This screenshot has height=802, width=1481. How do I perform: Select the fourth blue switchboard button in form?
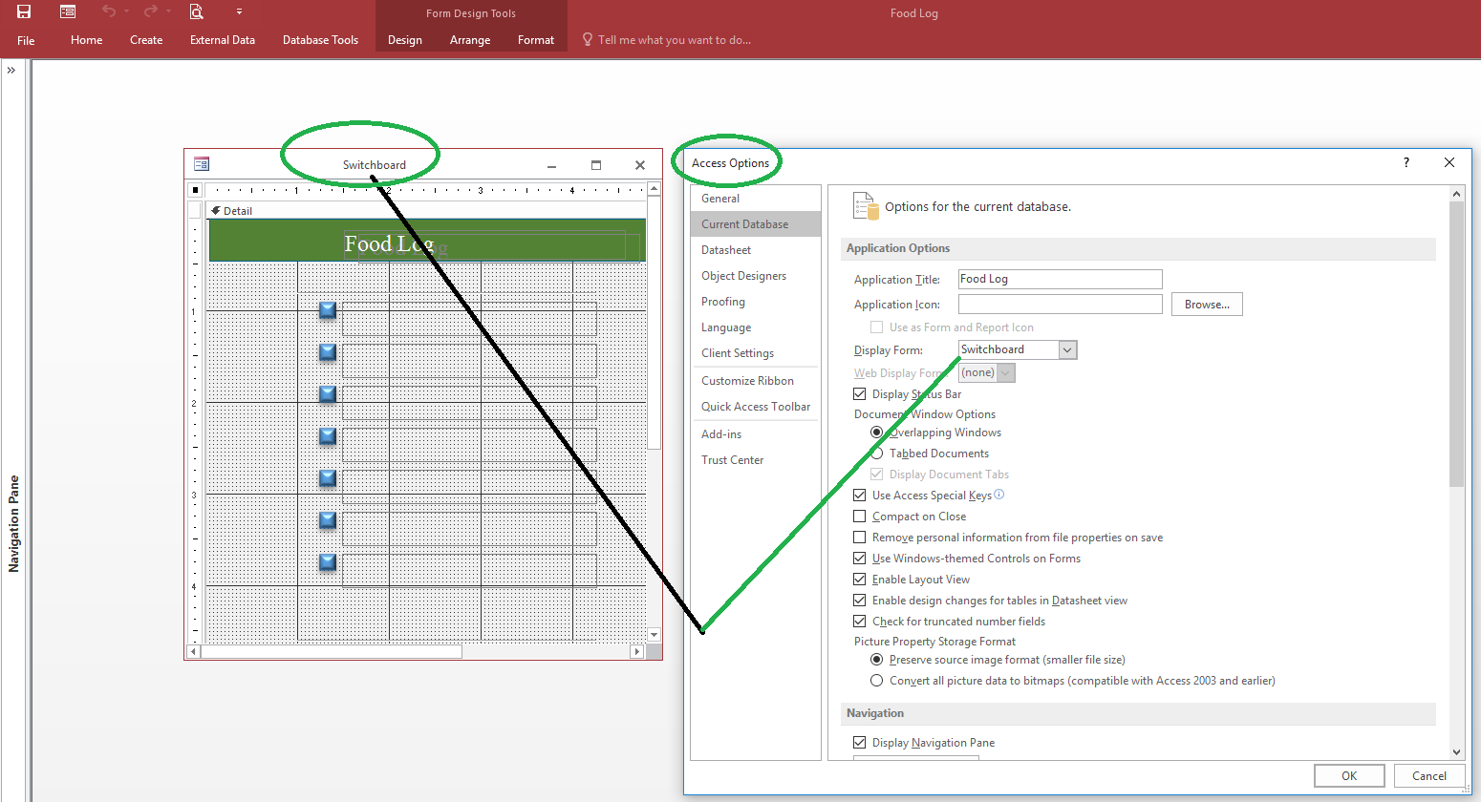coord(328,435)
